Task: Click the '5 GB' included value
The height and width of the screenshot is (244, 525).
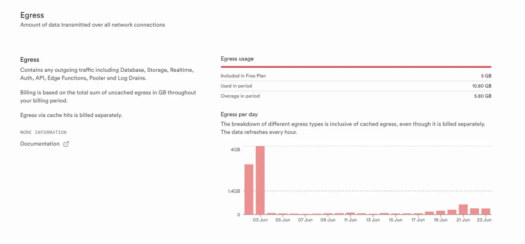Action: tap(486, 76)
